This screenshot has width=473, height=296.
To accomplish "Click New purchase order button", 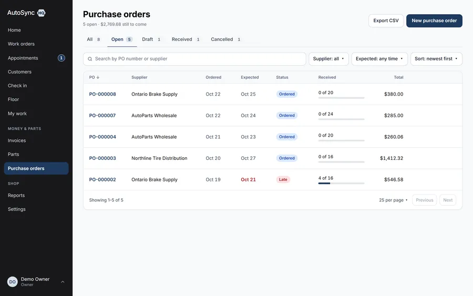I will coord(434,21).
